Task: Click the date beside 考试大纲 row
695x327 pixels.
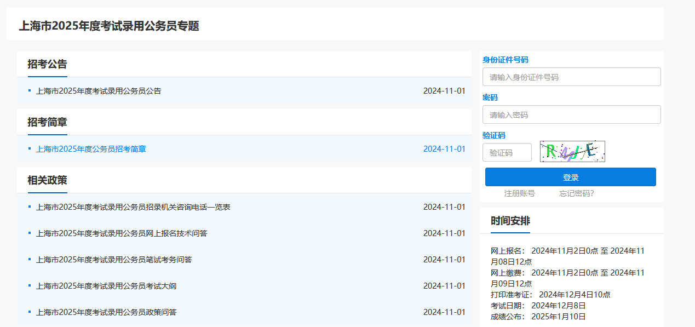Action: pos(444,286)
